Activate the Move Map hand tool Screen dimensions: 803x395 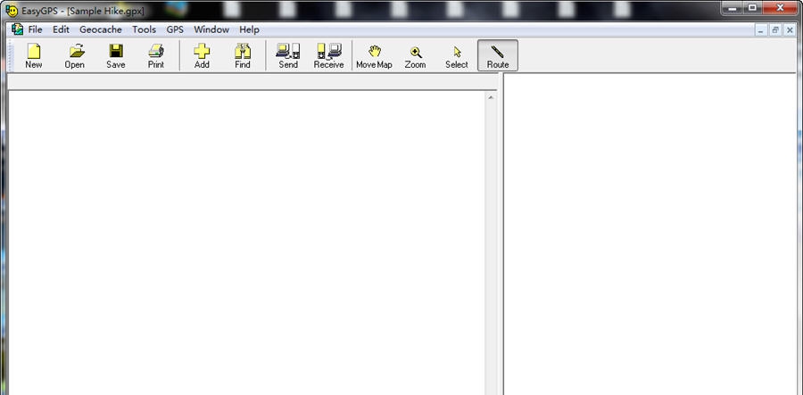(375, 56)
